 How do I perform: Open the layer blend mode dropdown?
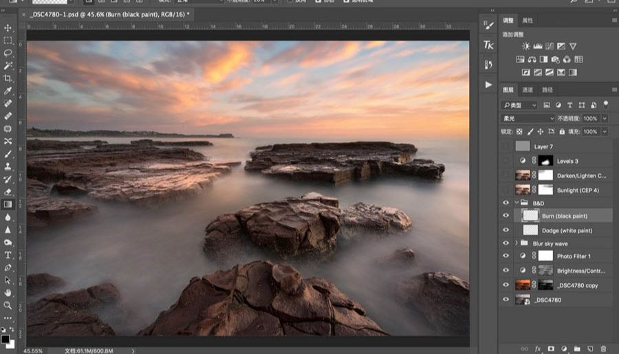[x=528, y=118]
